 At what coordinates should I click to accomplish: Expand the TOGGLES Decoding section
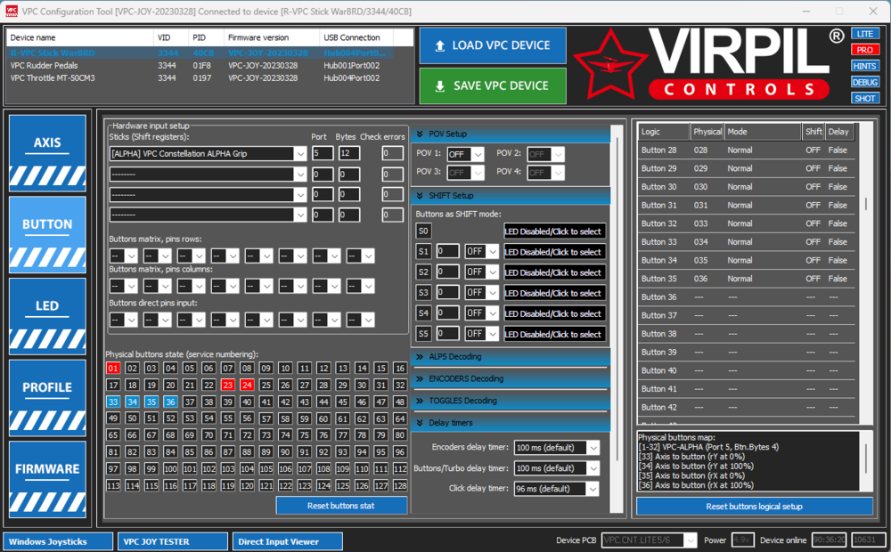click(511, 401)
